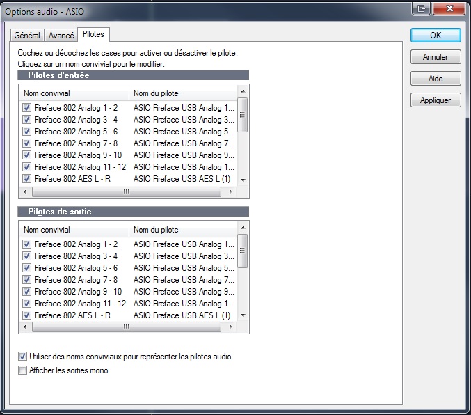Click input list vertical scrollbar thumb
The image size is (471, 415).
point(243,115)
